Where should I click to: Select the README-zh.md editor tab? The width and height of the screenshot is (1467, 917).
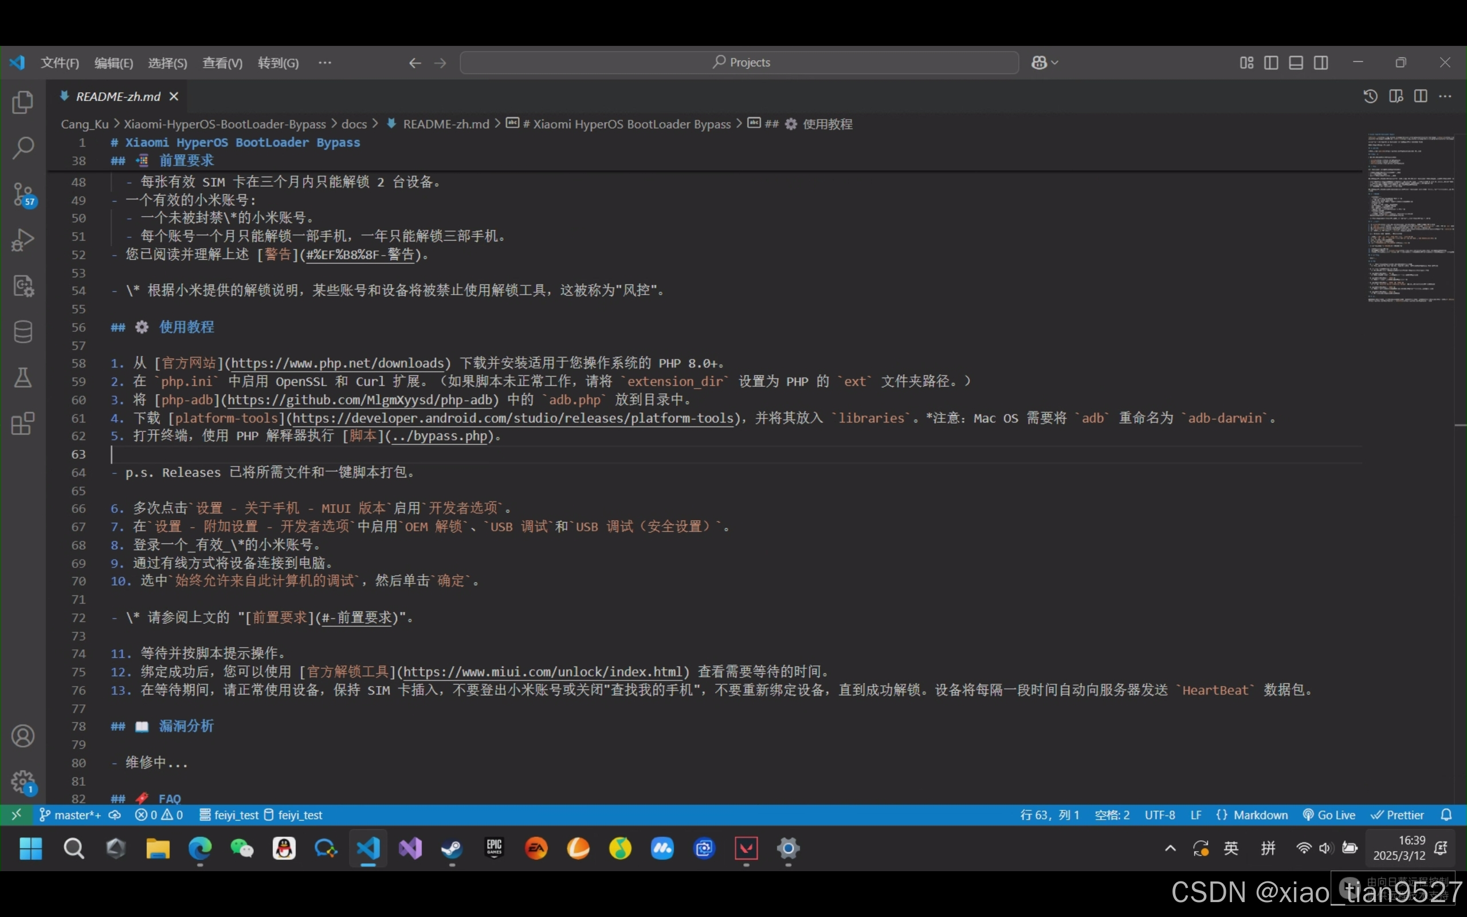[x=117, y=96]
